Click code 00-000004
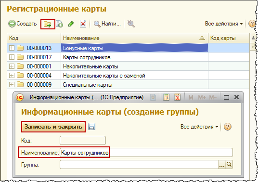 [x=39, y=76]
